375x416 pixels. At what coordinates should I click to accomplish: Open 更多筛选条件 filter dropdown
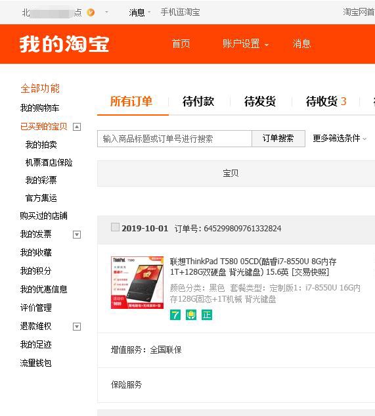pyautogui.click(x=340, y=138)
